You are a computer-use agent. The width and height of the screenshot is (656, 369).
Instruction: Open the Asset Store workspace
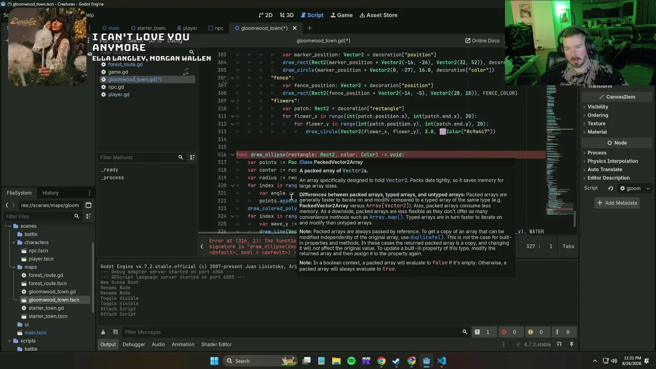pos(378,15)
